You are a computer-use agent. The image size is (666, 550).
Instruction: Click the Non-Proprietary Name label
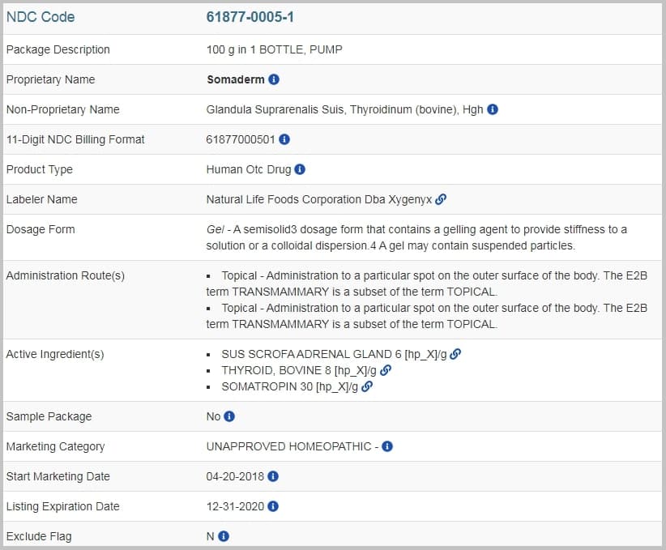63,109
